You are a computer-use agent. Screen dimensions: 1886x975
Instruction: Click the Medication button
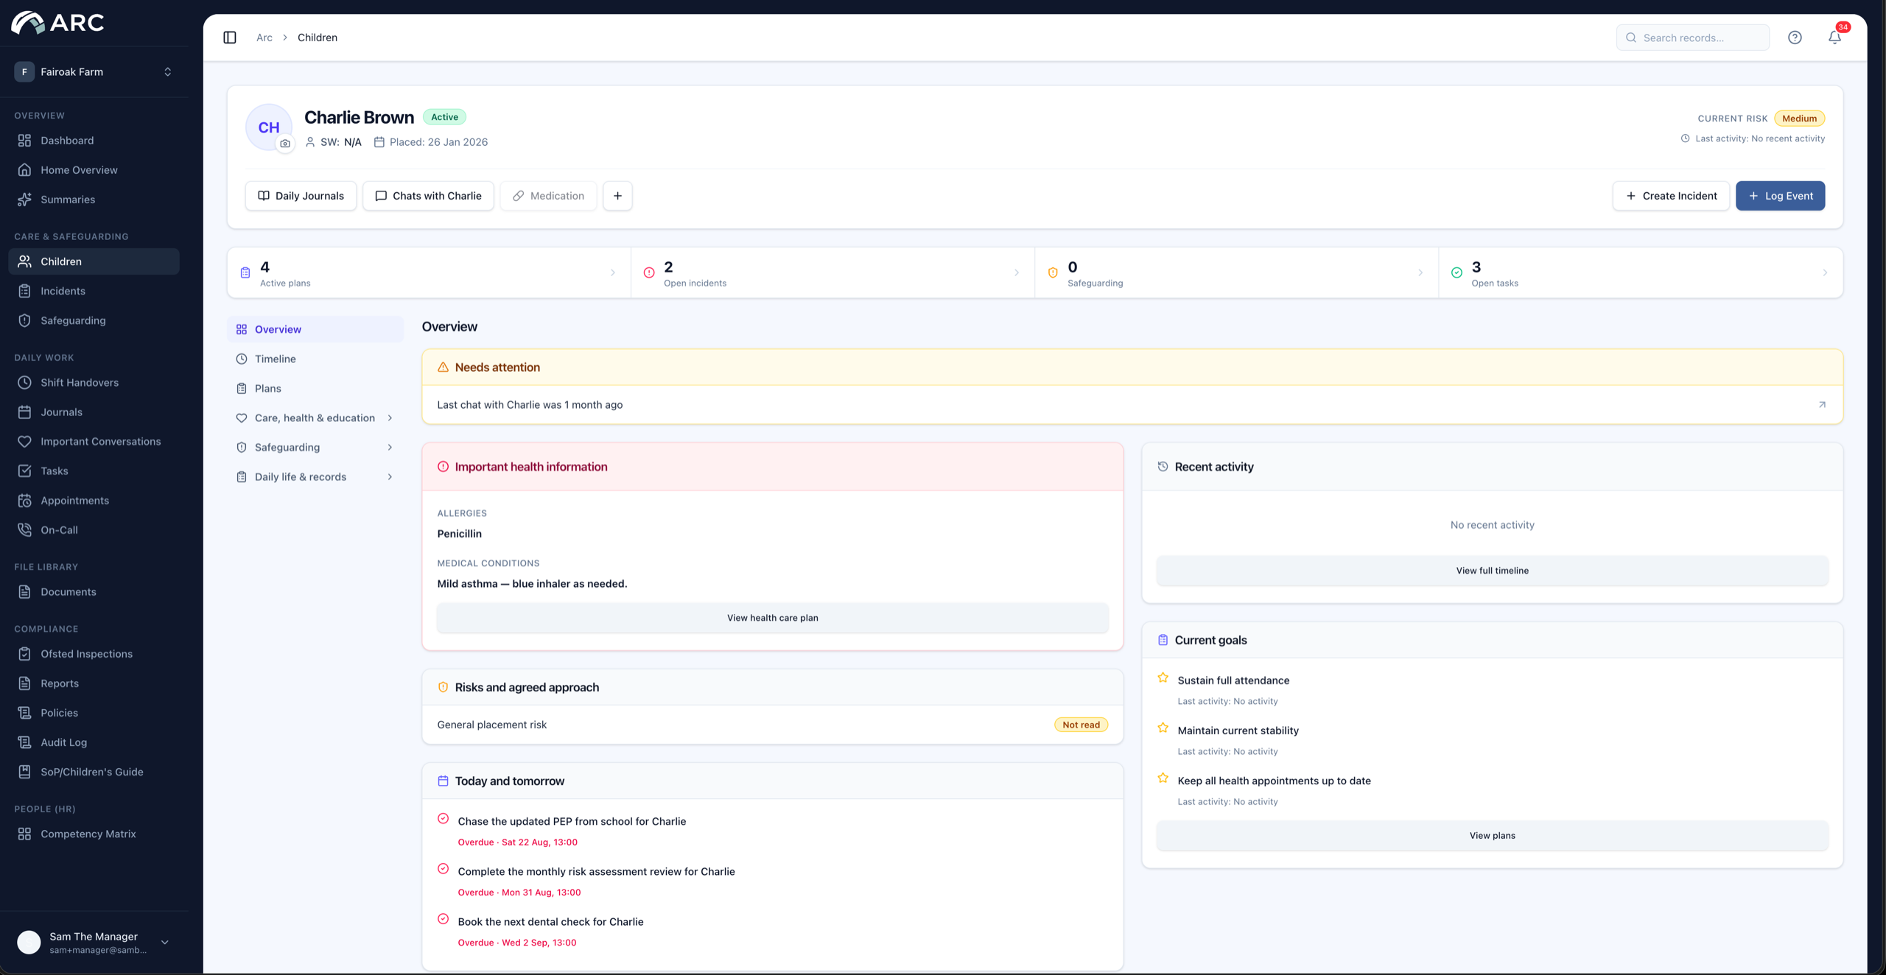(x=548, y=196)
